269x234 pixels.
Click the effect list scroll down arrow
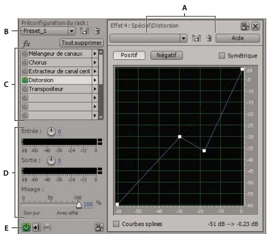click(x=101, y=118)
